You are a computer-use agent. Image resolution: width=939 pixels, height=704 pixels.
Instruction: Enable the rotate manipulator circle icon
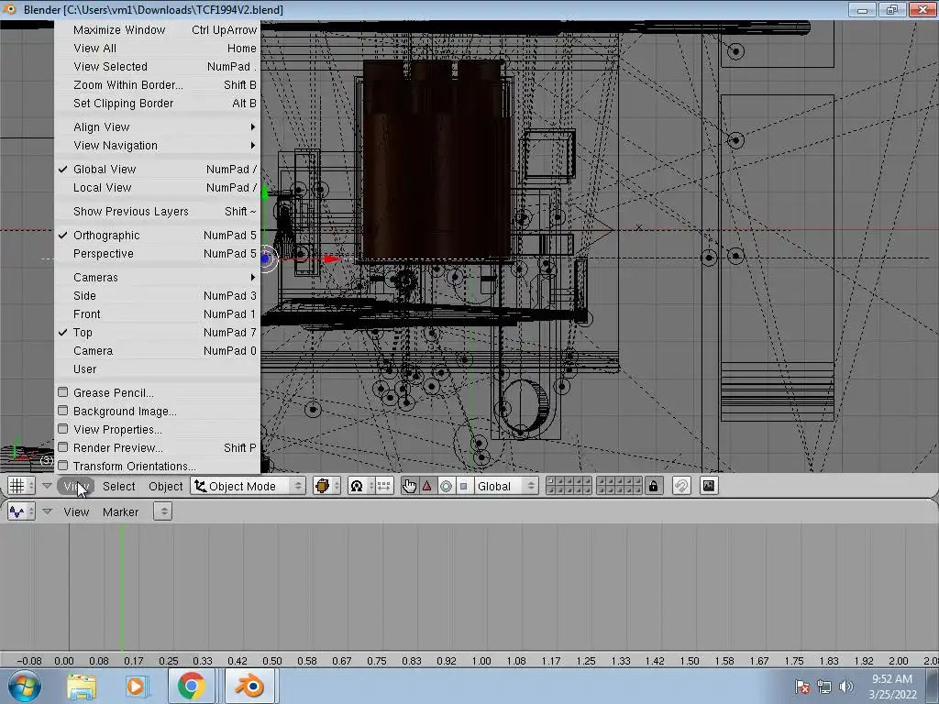pos(446,486)
